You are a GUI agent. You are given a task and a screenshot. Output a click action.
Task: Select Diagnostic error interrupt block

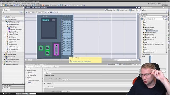point(16,29)
